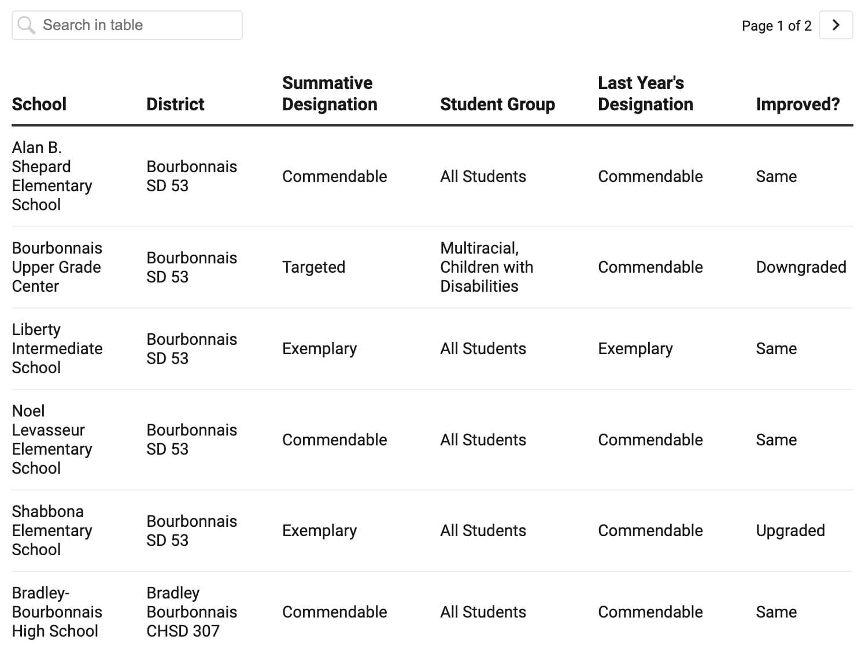Sort by Student Group header
The height and width of the screenshot is (647, 865).
(x=497, y=104)
